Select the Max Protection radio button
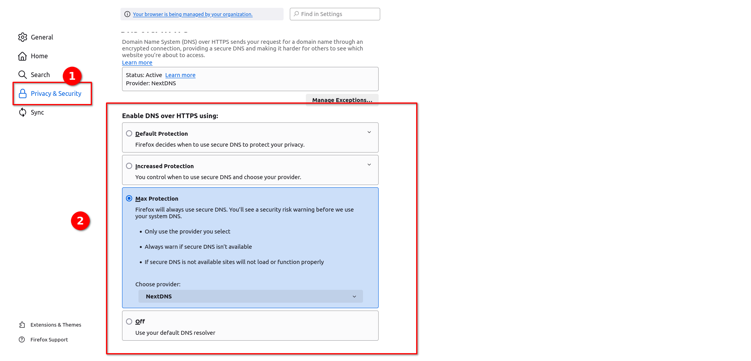 (129, 198)
